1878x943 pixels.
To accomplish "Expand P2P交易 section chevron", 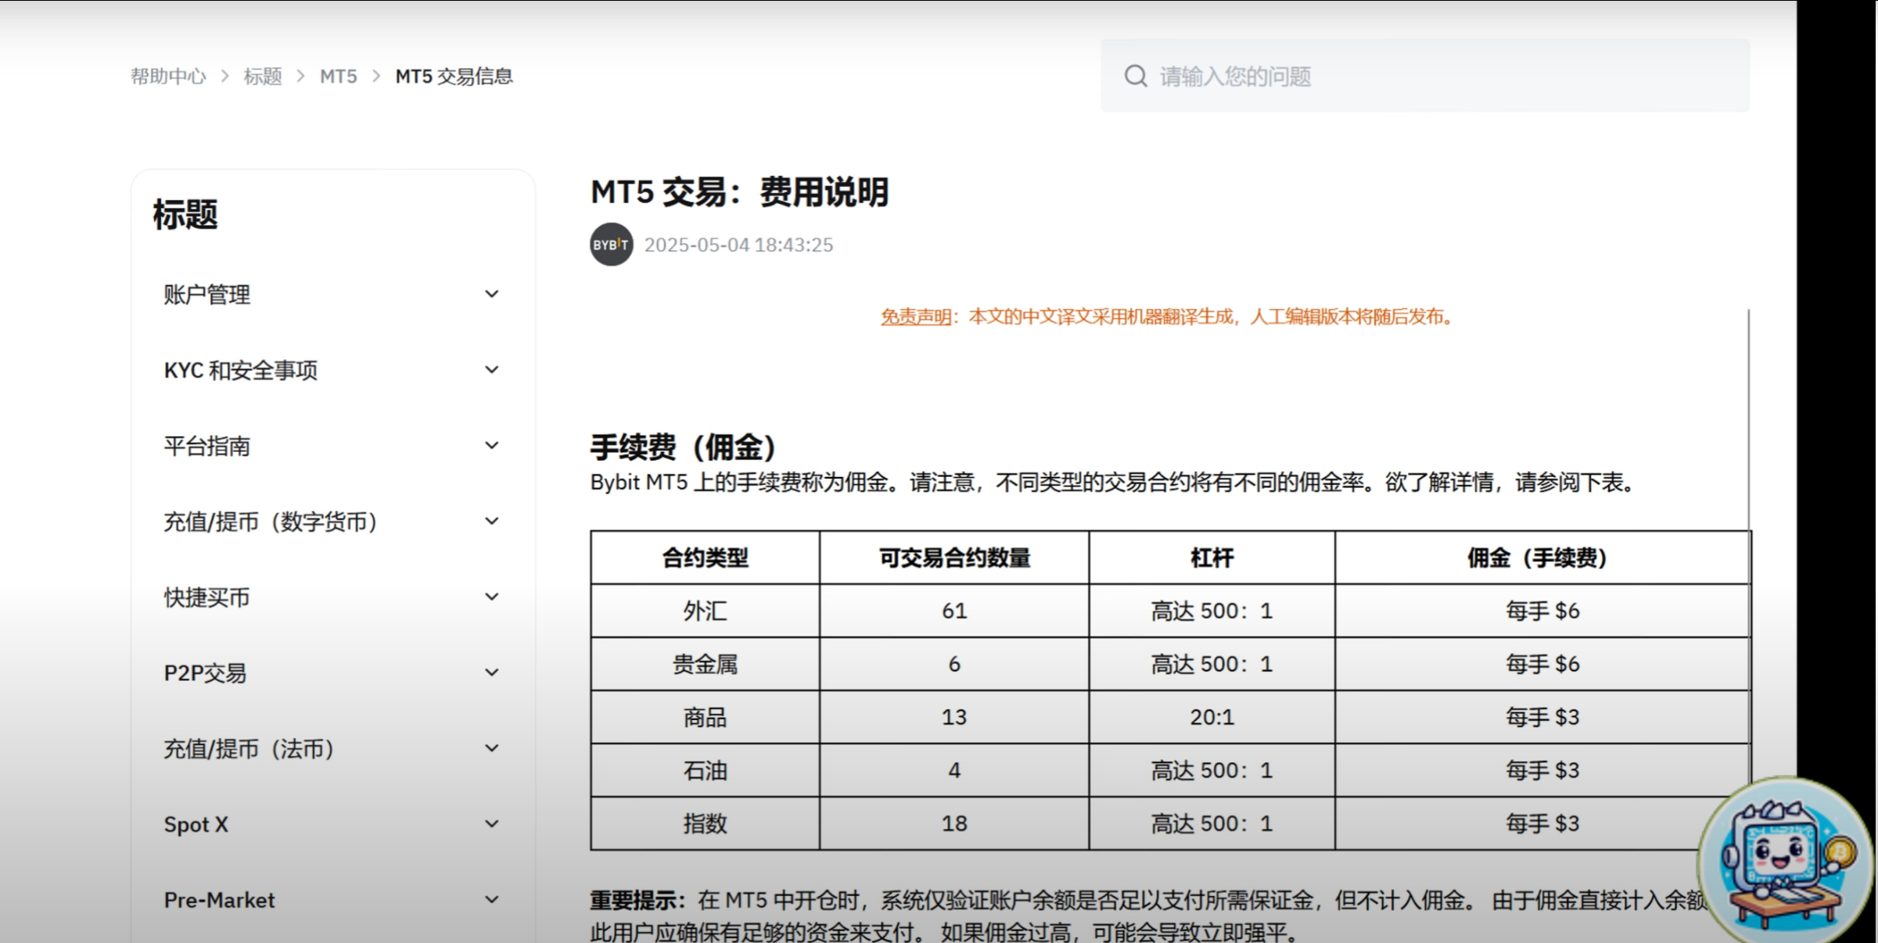I will pos(491,672).
